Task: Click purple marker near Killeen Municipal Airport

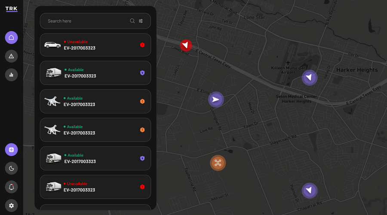Action: coord(310,78)
